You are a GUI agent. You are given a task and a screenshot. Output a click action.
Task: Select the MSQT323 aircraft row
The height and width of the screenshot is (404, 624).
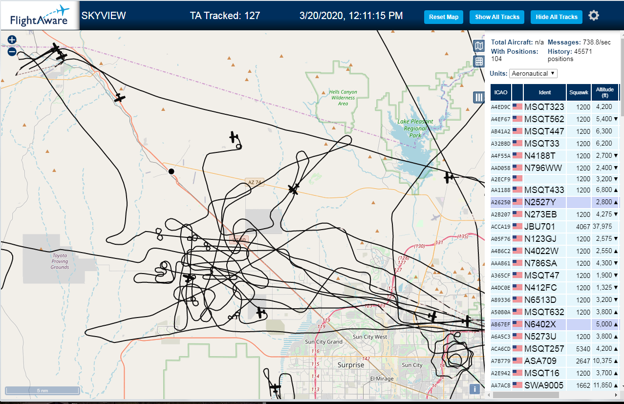555,107
